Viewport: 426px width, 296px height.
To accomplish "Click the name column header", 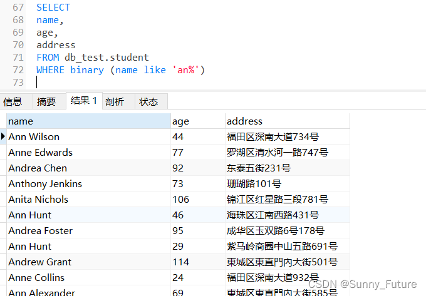I will [88, 121].
